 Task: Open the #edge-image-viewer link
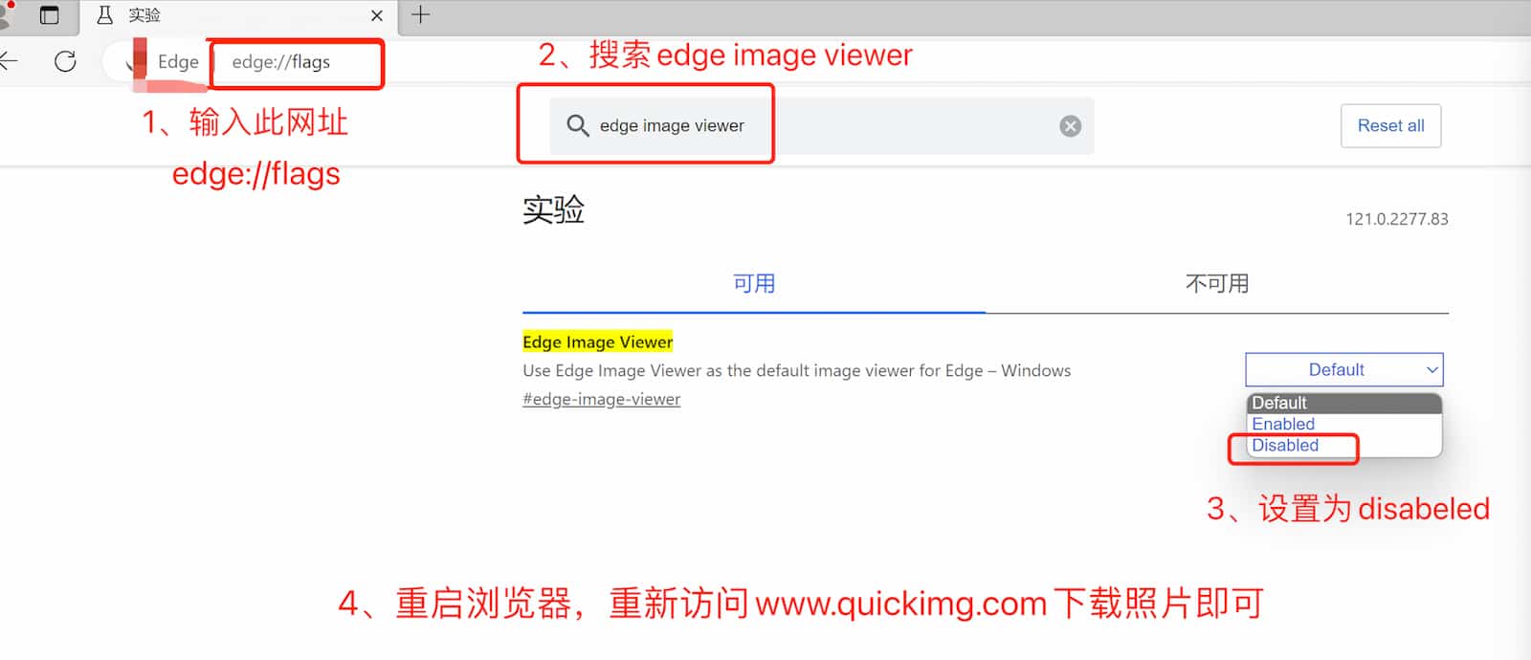tap(601, 400)
